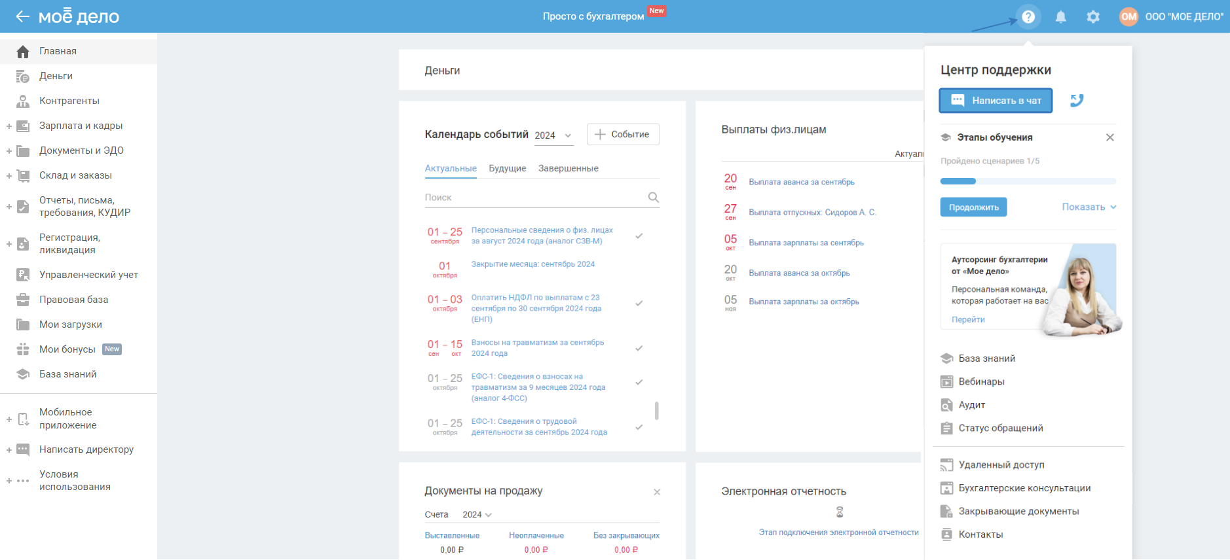Mark Оплатить НДФЛ event as done
This screenshot has width=1230, height=560.
point(639,303)
